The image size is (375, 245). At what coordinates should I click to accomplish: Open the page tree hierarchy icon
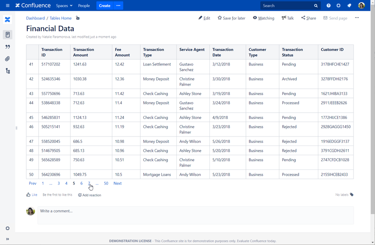click(8, 70)
